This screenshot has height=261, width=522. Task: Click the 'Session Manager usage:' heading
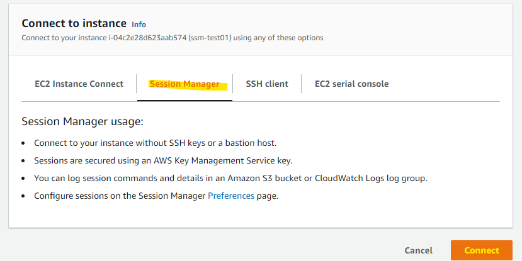82,121
